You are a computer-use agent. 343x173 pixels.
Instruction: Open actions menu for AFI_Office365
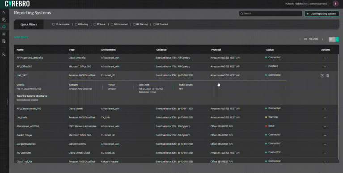[325, 67]
